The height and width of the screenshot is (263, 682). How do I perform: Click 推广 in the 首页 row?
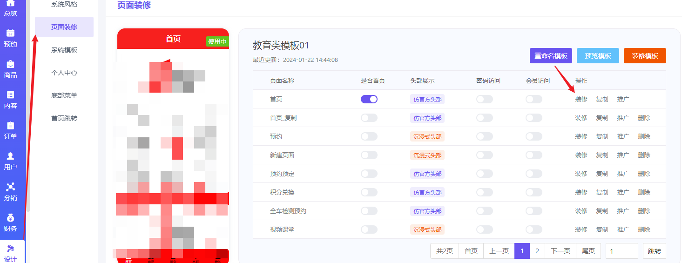[x=623, y=99]
